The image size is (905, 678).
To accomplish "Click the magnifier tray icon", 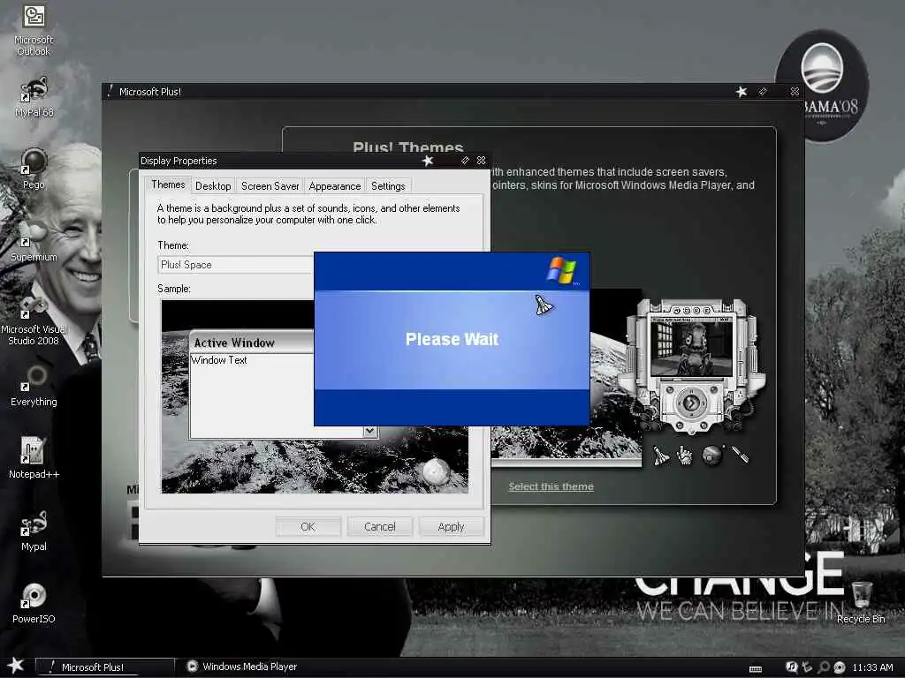I will 824,667.
